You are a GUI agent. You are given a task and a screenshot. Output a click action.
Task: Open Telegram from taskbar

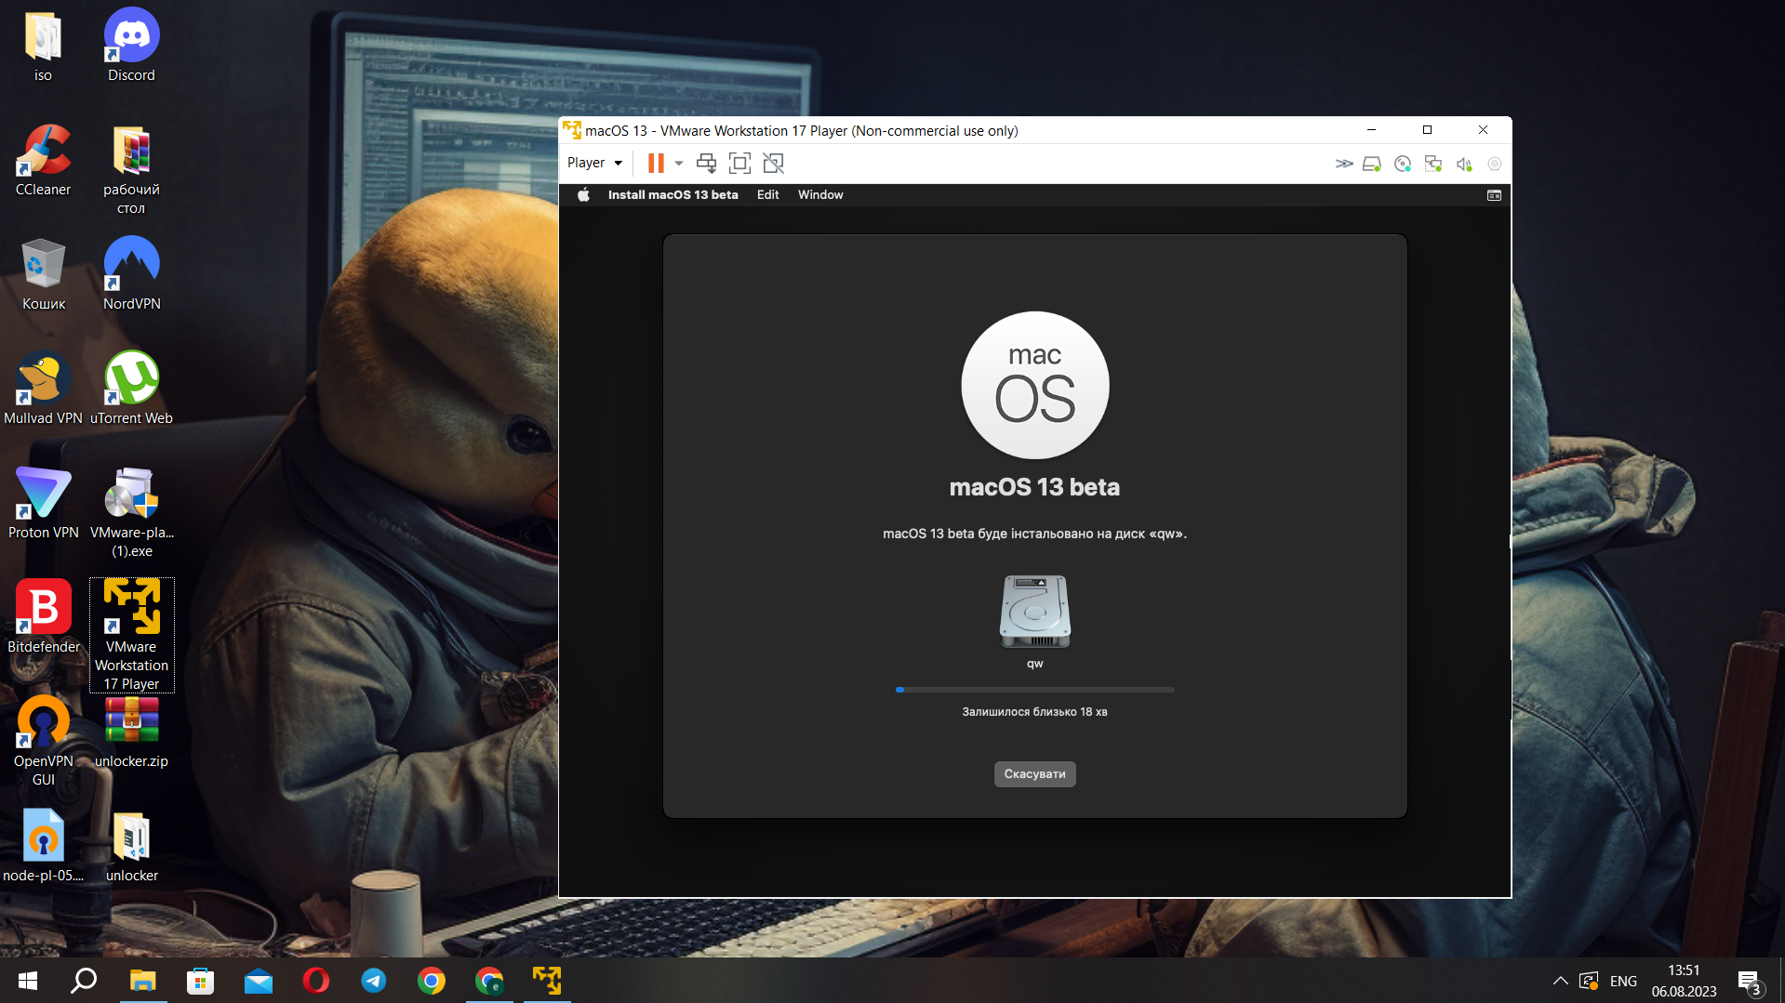[x=373, y=981]
